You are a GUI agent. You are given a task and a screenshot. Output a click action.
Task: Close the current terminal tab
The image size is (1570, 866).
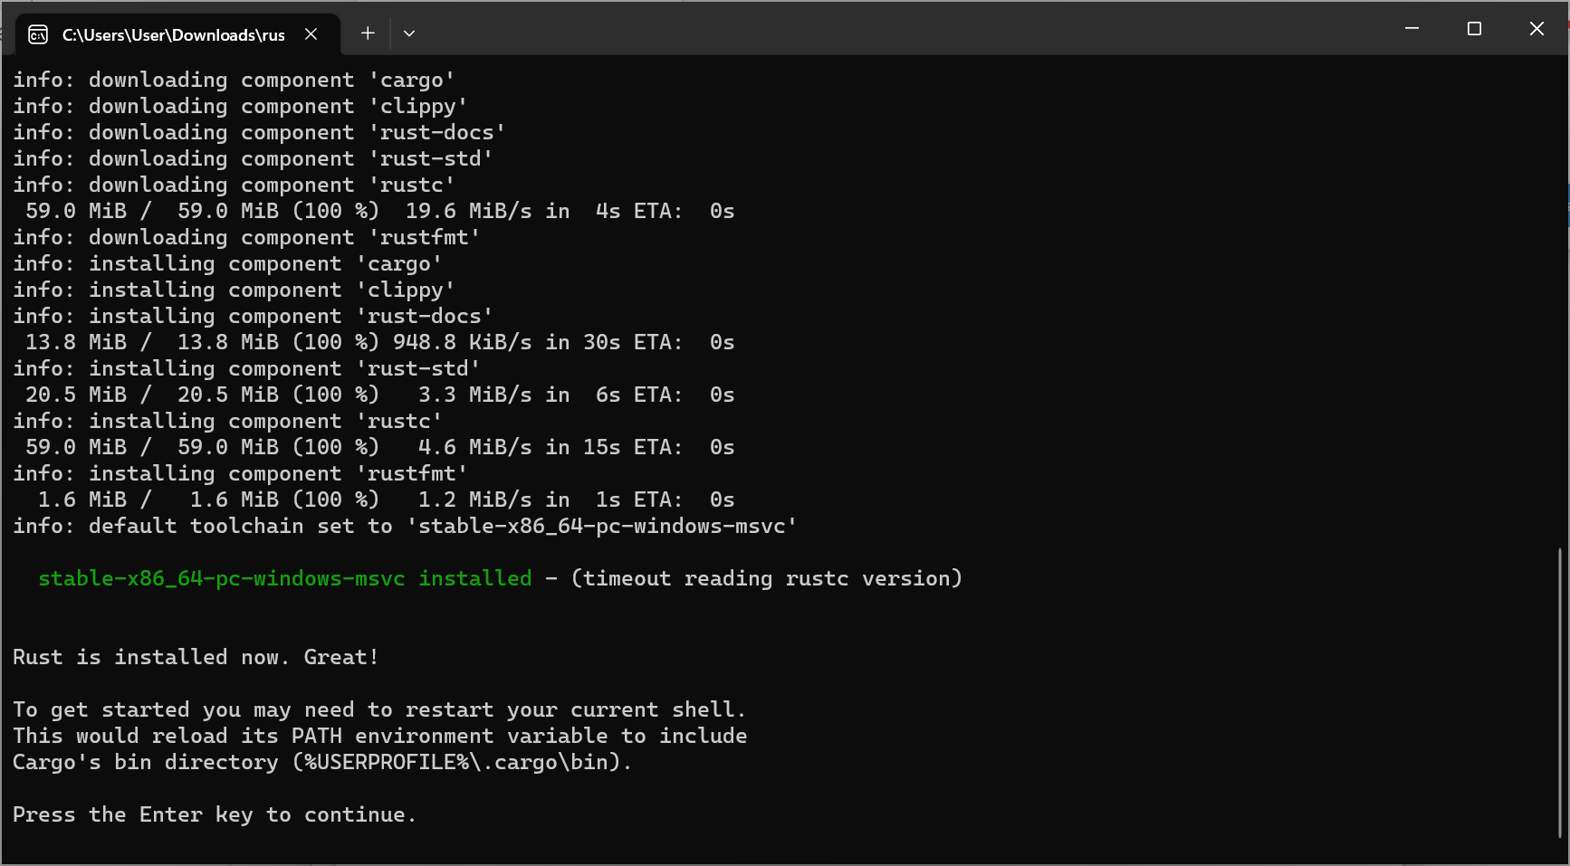(x=311, y=33)
